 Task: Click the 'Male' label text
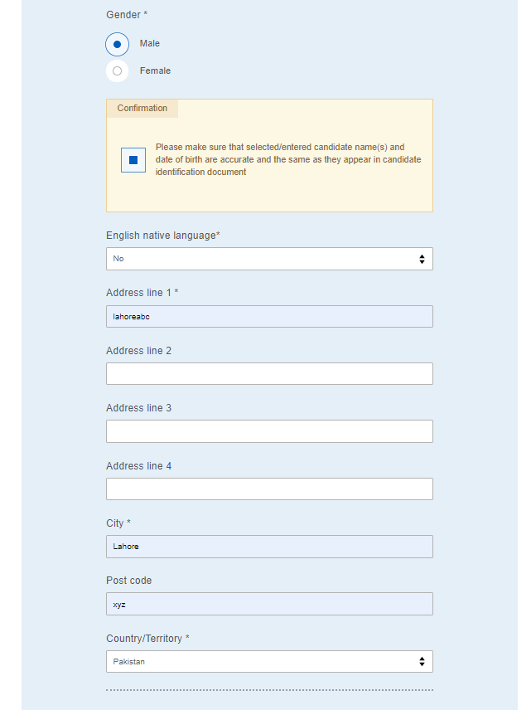pyautogui.click(x=150, y=43)
